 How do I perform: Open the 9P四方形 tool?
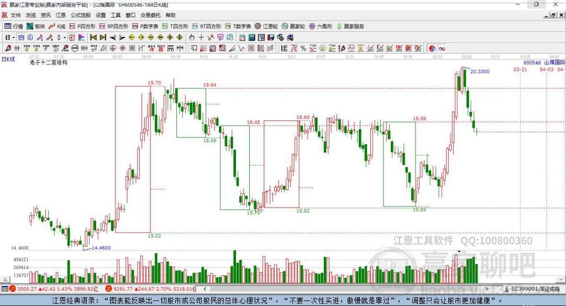tap(114, 27)
